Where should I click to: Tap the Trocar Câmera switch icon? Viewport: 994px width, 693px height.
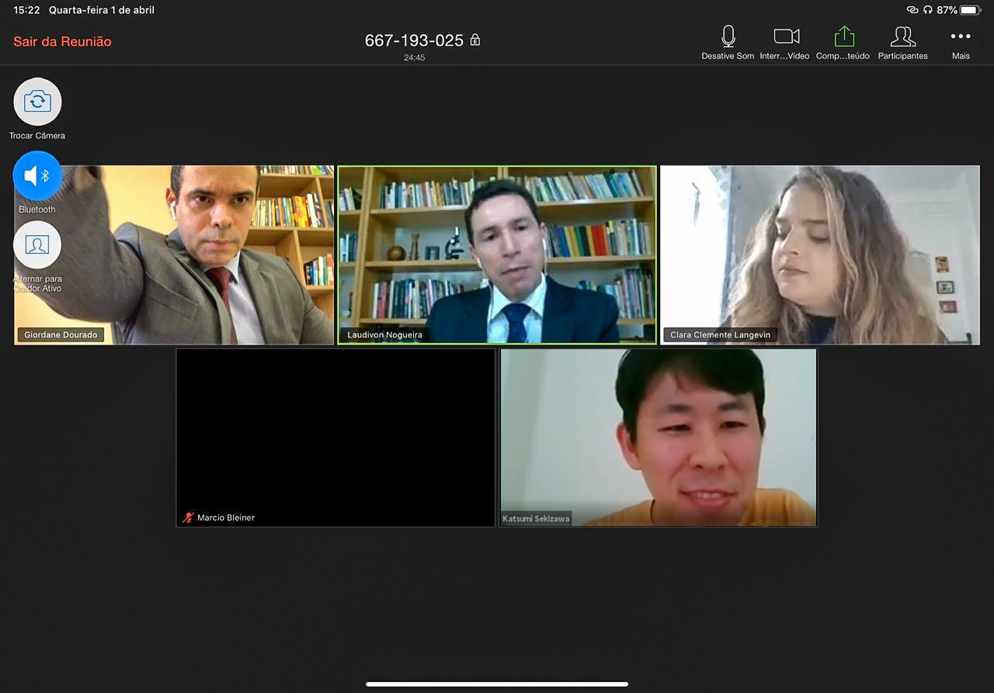37,102
